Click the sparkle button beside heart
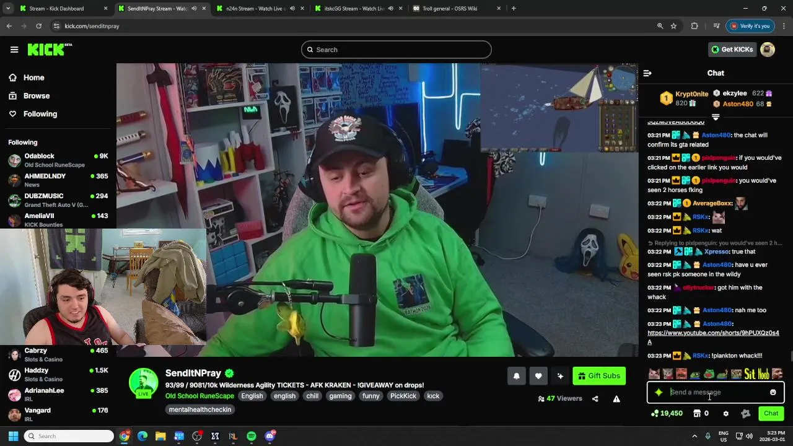The height and width of the screenshot is (446, 793). 560,376
